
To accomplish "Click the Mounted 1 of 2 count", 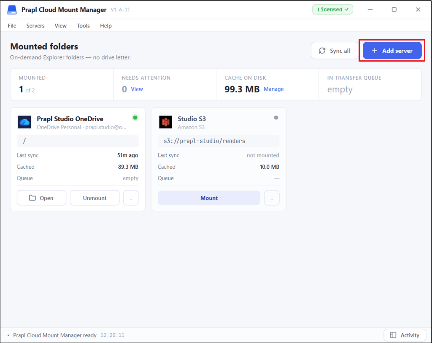I will 27,89.
